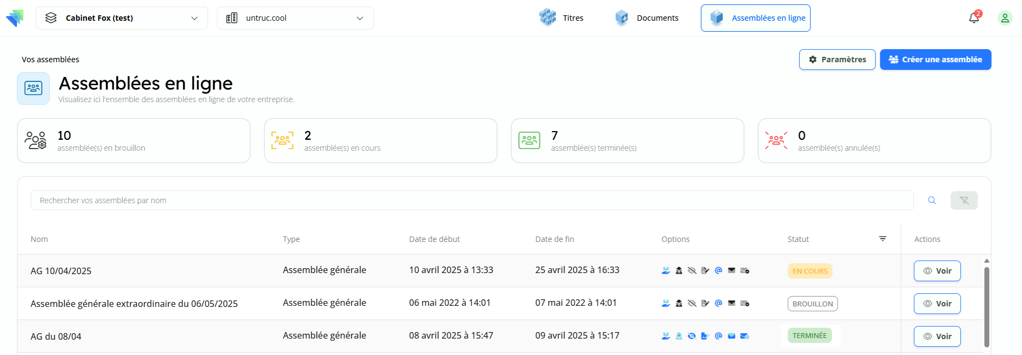Click the @ email icon in AG du 08/04 row
This screenshot has width=1022, height=355.
[x=718, y=336]
